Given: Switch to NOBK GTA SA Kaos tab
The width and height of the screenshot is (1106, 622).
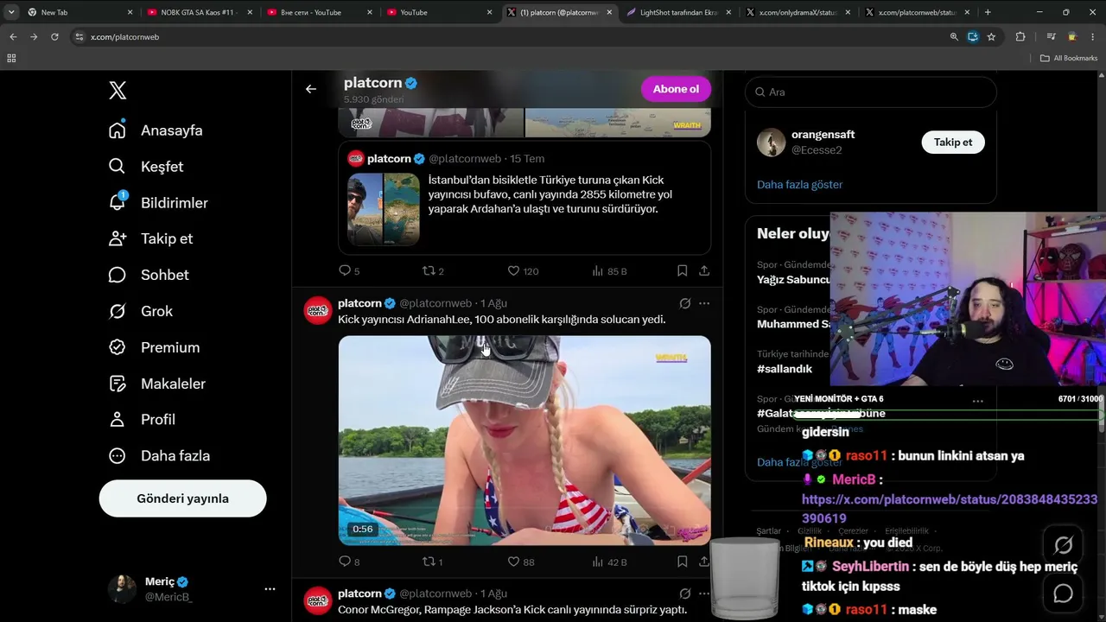Looking at the screenshot, I should [x=200, y=12].
